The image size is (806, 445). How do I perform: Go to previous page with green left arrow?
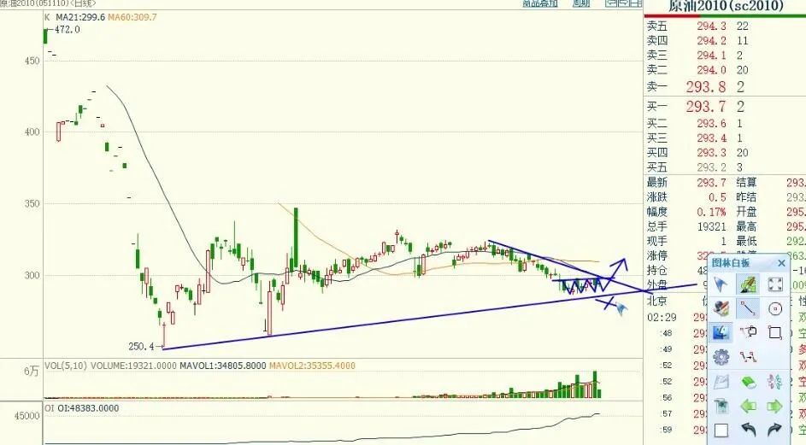click(x=748, y=406)
